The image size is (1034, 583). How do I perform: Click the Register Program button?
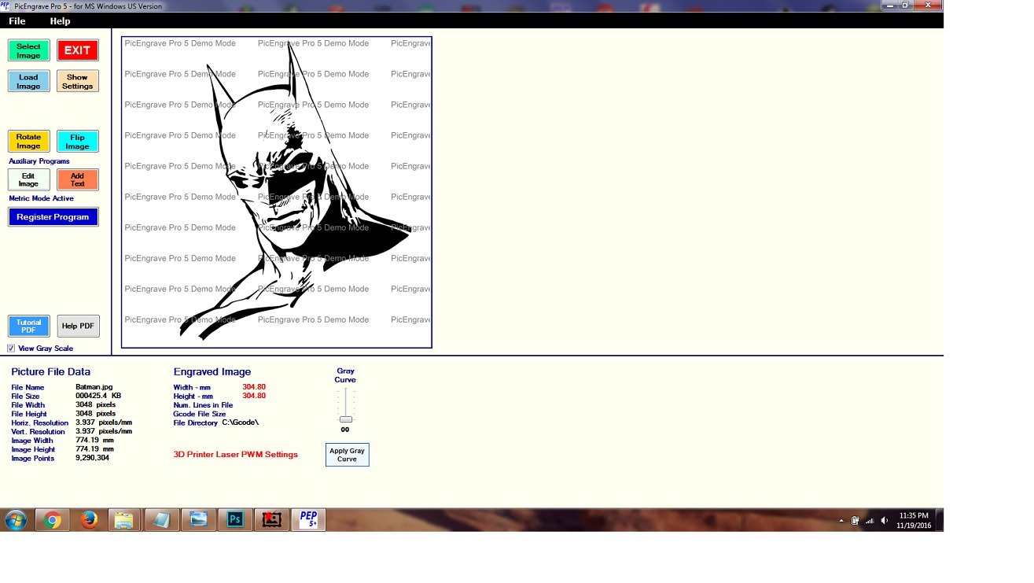pyautogui.click(x=53, y=217)
